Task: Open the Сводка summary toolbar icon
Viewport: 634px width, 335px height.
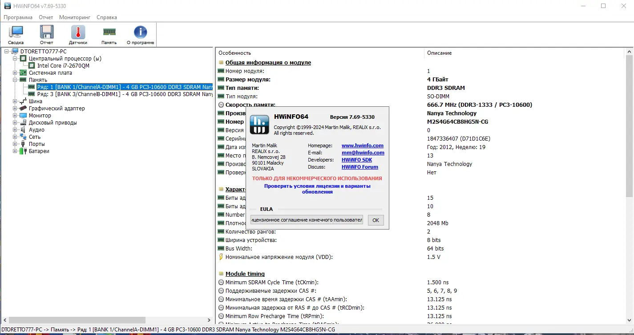Action: click(16, 35)
